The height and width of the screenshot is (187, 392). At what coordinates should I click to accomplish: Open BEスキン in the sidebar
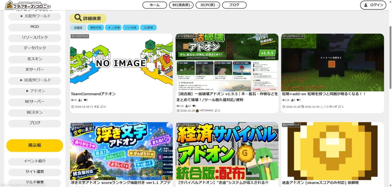click(35, 112)
